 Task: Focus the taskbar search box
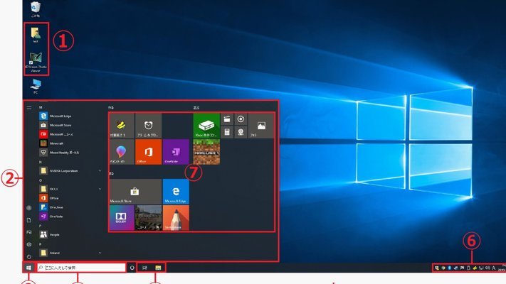coord(81,268)
